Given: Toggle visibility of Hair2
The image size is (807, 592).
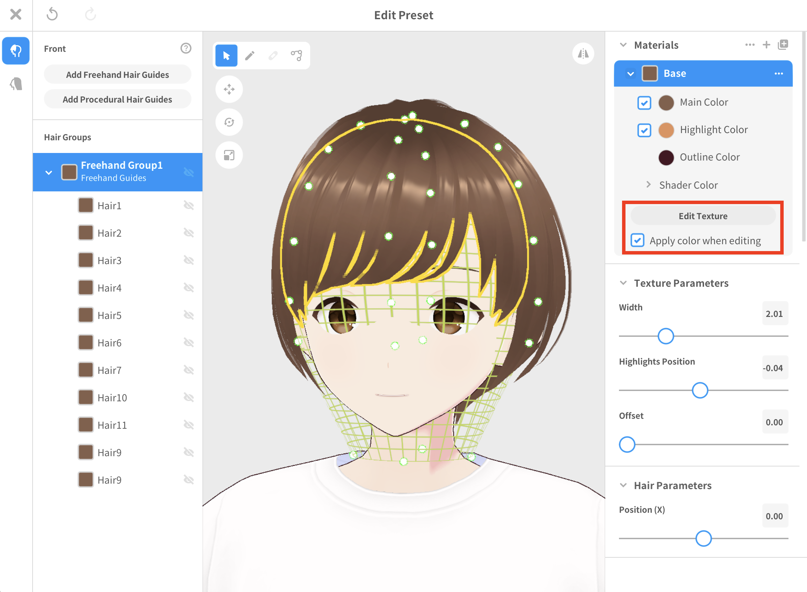Looking at the screenshot, I should coord(189,233).
